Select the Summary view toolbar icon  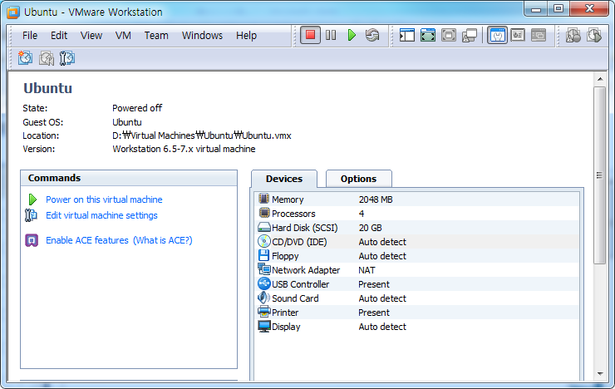click(x=497, y=35)
